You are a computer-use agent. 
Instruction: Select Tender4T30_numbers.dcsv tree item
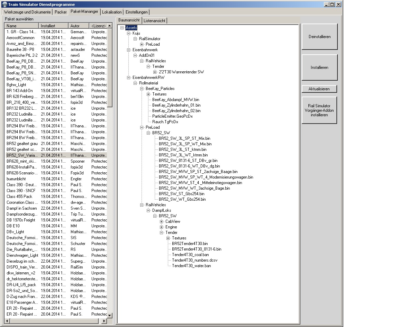pos(195,260)
